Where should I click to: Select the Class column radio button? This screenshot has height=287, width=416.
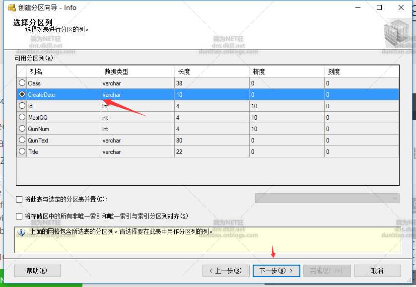pos(22,83)
